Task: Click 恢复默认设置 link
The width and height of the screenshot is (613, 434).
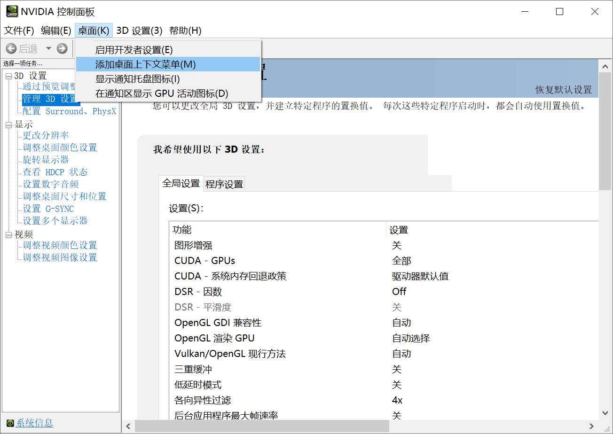Action: point(564,90)
